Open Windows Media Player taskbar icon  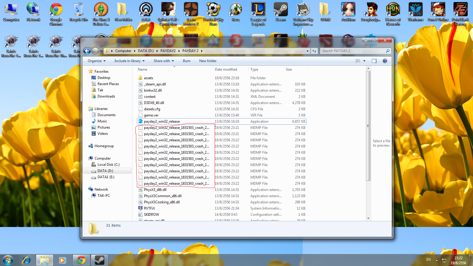point(62,260)
